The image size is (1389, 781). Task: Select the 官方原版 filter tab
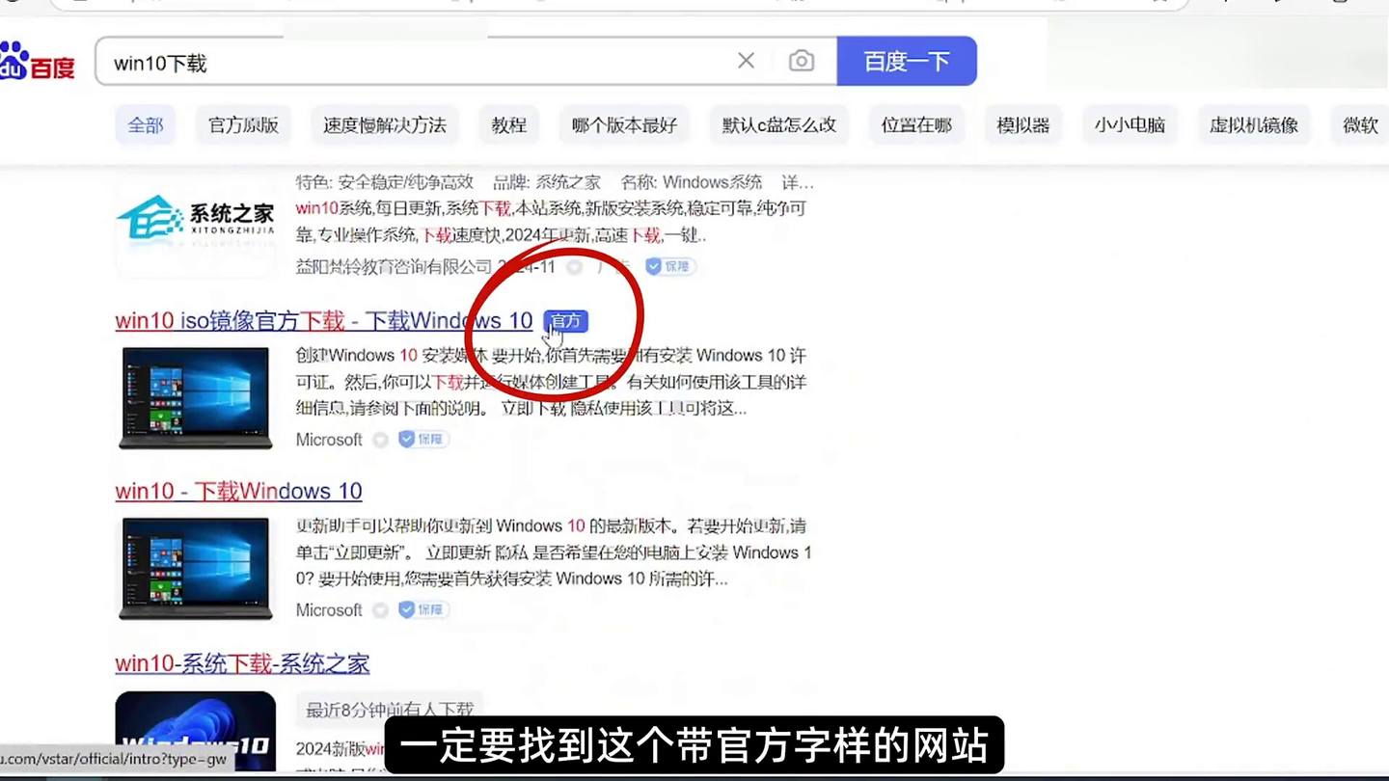point(243,125)
